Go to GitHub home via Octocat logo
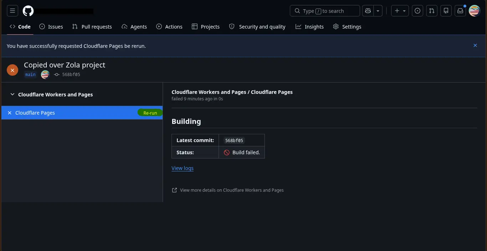Screen dimensions: 487x251 tap(28, 11)
